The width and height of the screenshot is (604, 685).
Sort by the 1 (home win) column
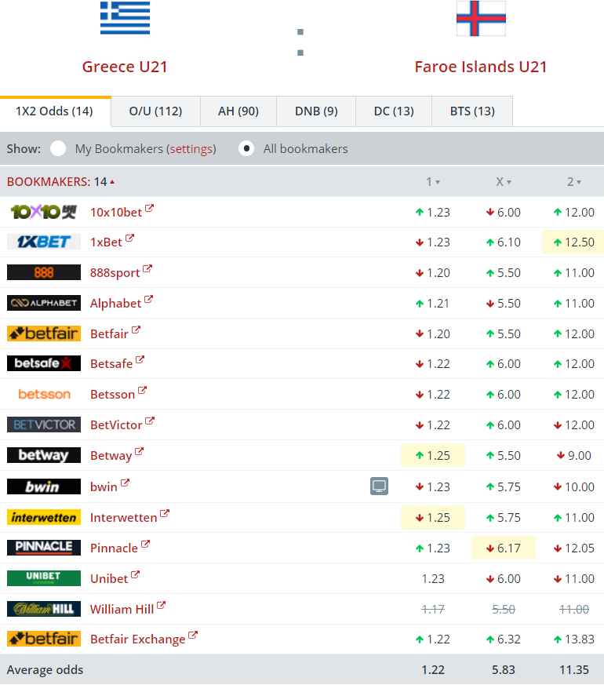[x=433, y=182]
